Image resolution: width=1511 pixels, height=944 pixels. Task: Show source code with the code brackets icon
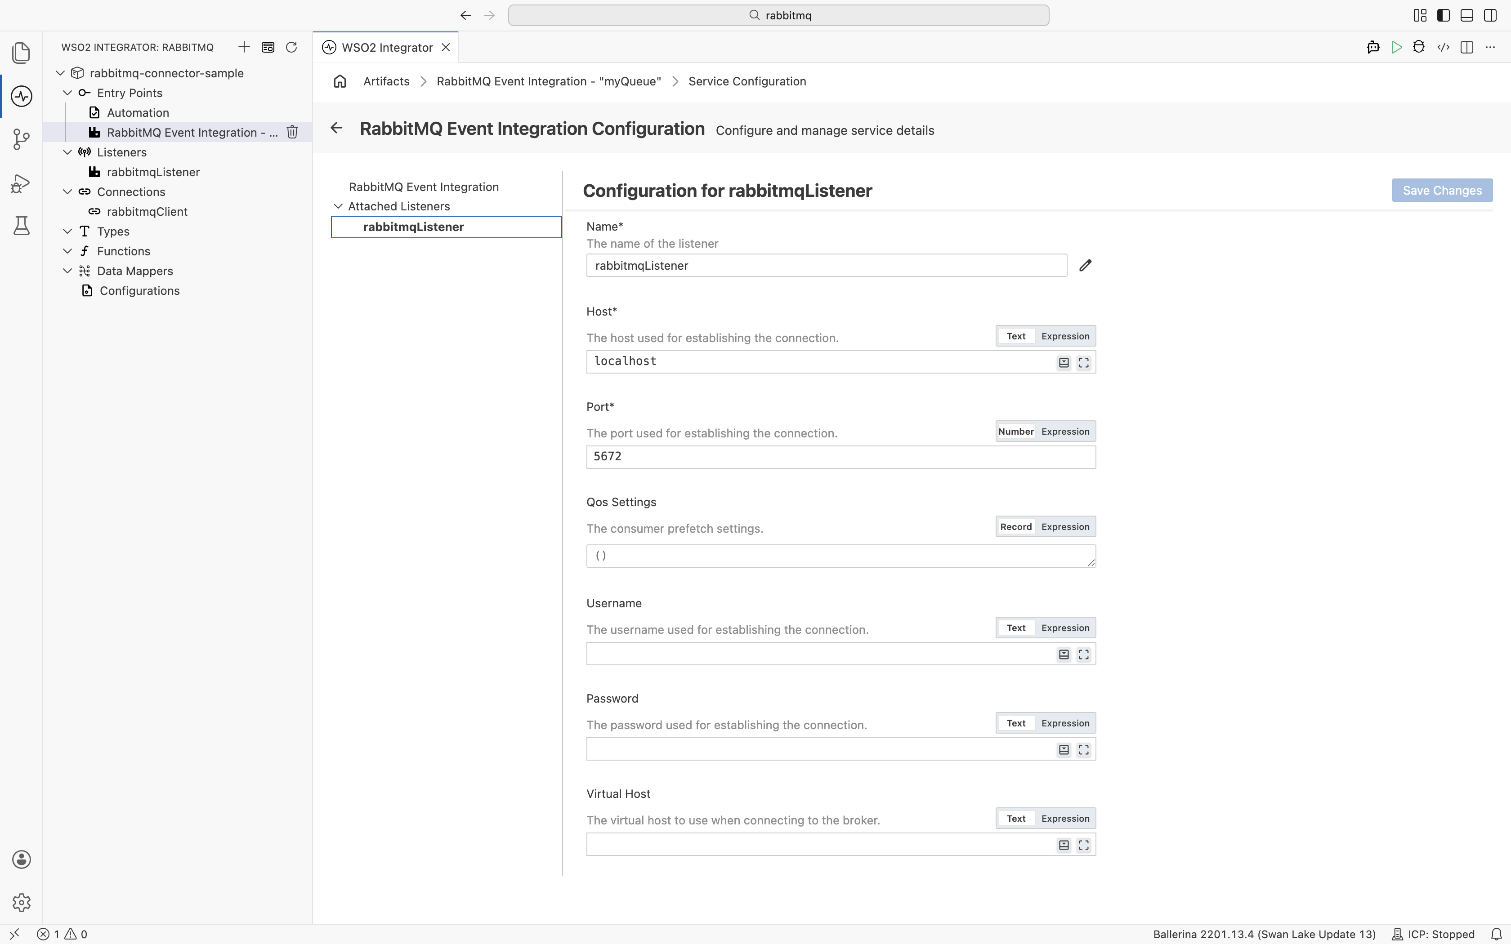click(x=1443, y=48)
